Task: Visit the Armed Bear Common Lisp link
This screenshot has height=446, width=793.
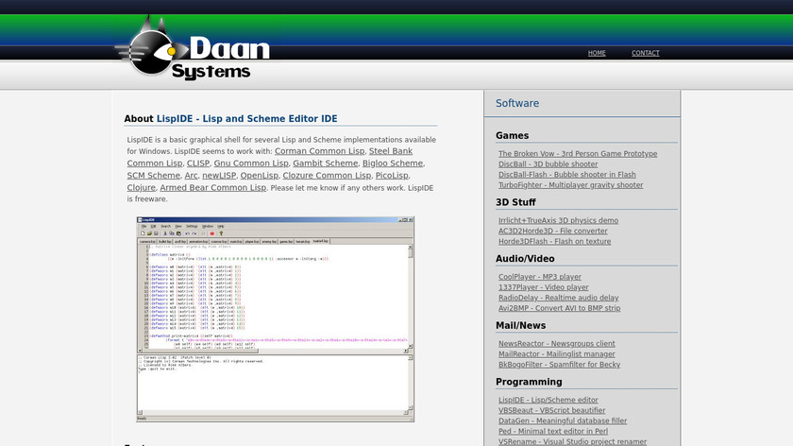Action: tap(213, 187)
